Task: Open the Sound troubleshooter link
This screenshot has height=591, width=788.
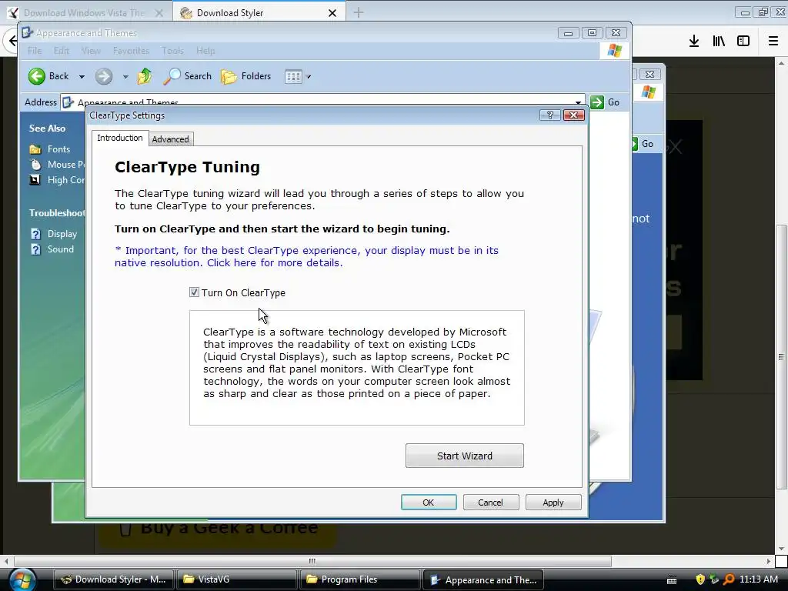Action: [x=60, y=249]
